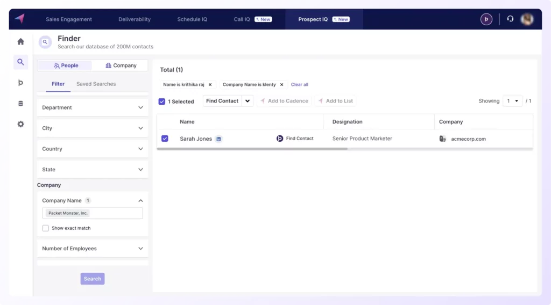The height and width of the screenshot is (305, 551).
Task: Click 'Senior Product Marketer' designation cell
Action: (x=362, y=139)
